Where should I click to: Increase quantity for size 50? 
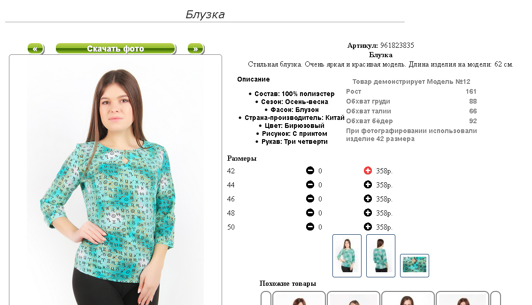(x=368, y=227)
